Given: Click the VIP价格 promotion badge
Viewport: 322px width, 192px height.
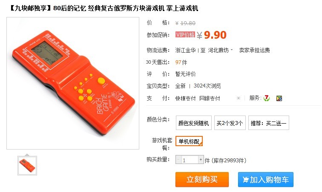Looking at the screenshot, I should click(x=185, y=35).
